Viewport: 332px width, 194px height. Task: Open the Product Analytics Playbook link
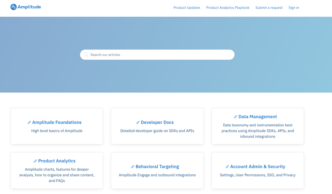(228, 8)
